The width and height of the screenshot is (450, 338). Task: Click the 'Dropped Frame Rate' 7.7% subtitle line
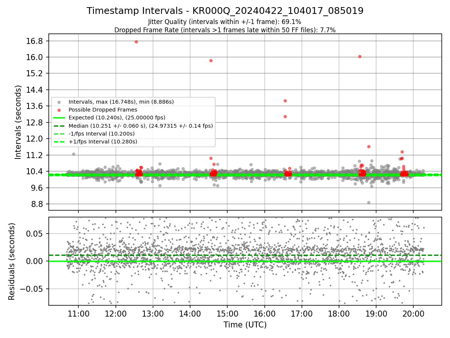(225, 30)
